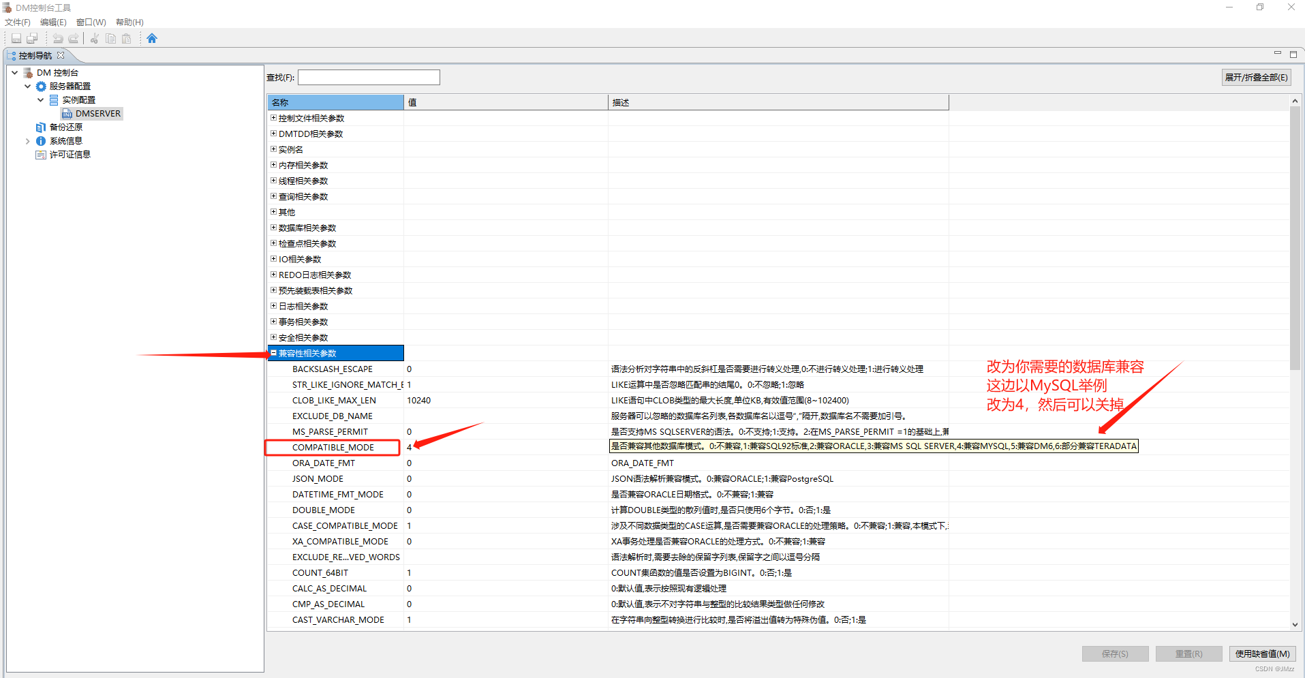Click the blue Home toolbar icon
This screenshot has height=678, width=1305.
click(152, 39)
